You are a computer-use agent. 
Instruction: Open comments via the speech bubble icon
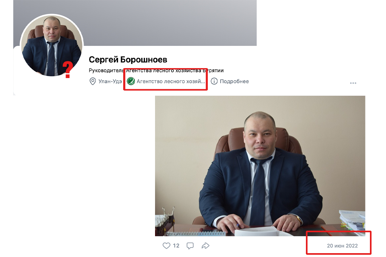pyautogui.click(x=190, y=246)
